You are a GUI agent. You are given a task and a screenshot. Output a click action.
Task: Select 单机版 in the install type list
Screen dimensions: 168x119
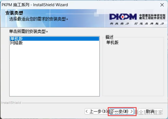pos(54,39)
